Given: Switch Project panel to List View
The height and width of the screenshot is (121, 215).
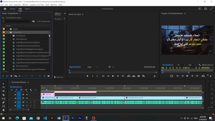Looking at the screenshot, I should [7, 76].
